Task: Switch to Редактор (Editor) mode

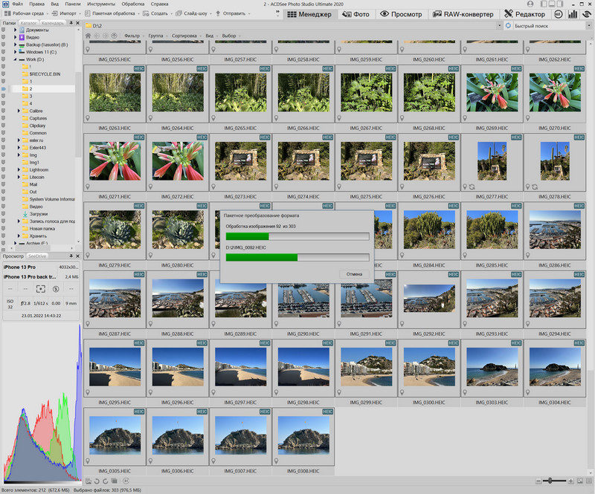Action: [525, 13]
